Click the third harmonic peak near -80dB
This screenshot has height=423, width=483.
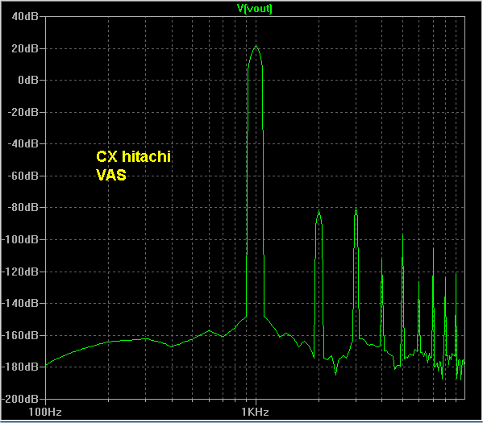pos(356,209)
